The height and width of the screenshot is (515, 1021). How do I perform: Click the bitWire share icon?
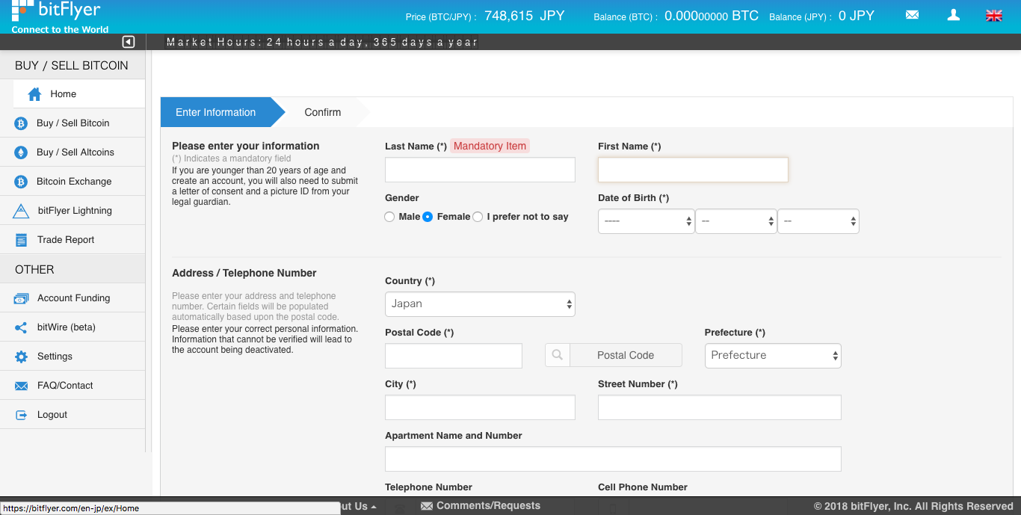[x=21, y=327]
